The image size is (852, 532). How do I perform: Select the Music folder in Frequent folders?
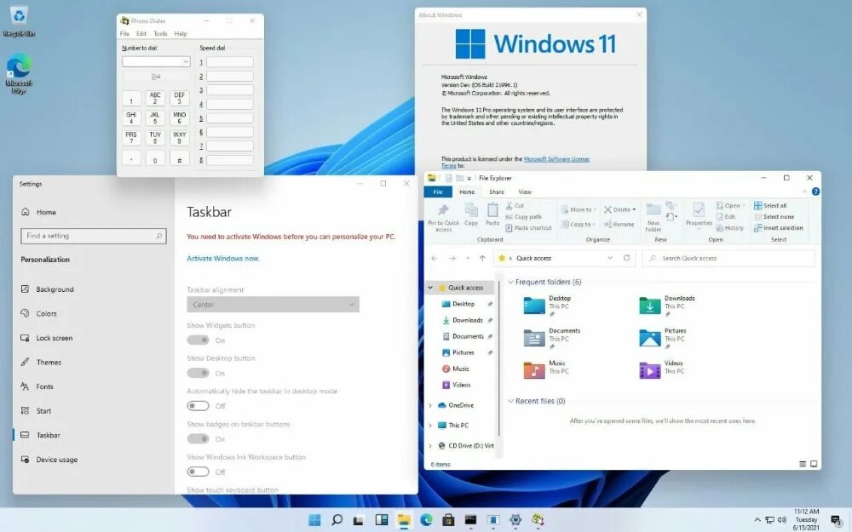click(x=545, y=371)
